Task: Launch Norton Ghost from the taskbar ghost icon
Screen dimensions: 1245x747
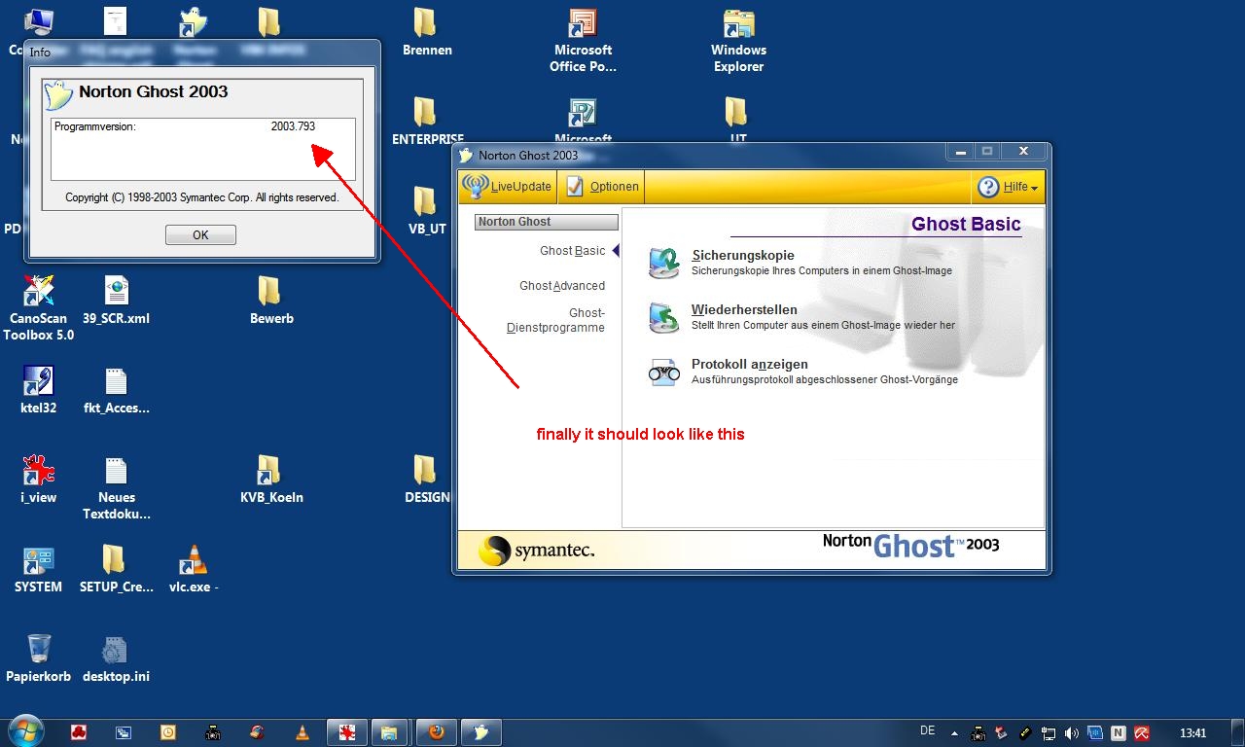Action: pyautogui.click(x=480, y=731)
